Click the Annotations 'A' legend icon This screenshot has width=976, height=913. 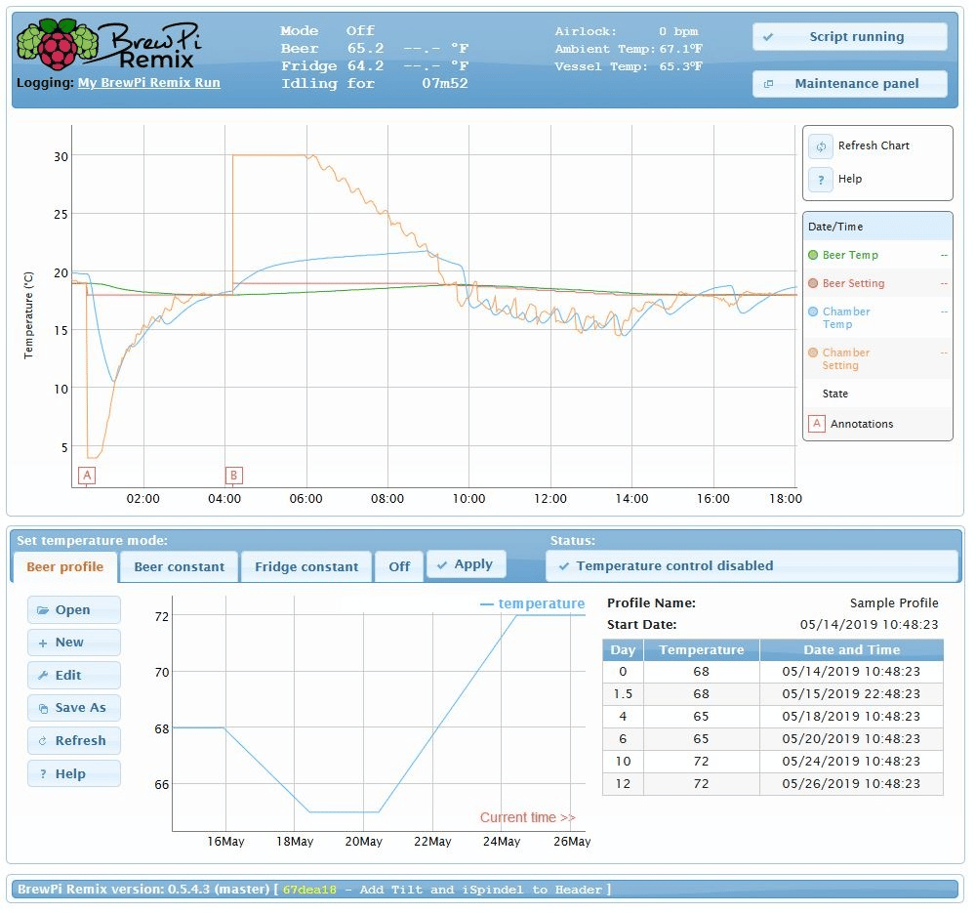point(817,424)
